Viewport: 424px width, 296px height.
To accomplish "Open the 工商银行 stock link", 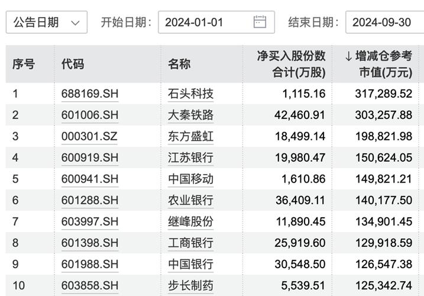I will (190, 243).
